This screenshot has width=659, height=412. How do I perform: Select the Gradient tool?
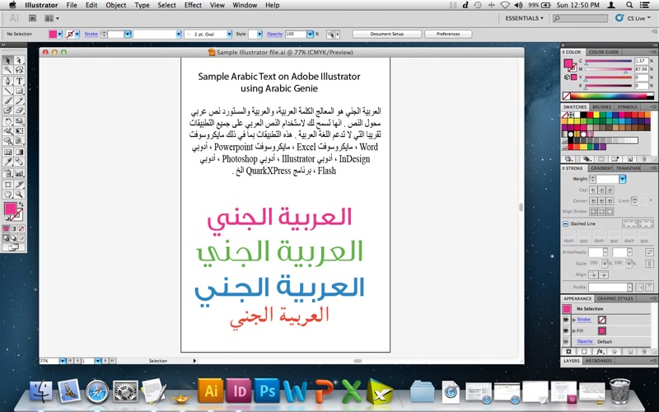pos(19,152)
